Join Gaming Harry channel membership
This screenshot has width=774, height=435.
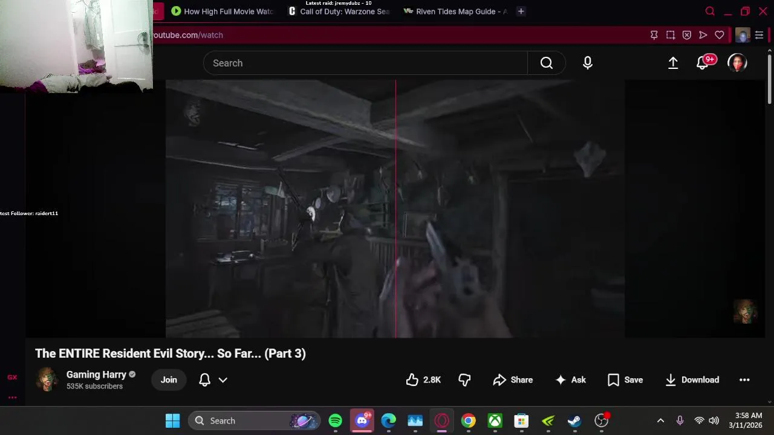click(x=169, y=380)
